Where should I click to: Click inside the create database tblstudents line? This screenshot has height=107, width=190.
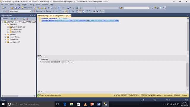pyautogui.click(x=55, y=18)
